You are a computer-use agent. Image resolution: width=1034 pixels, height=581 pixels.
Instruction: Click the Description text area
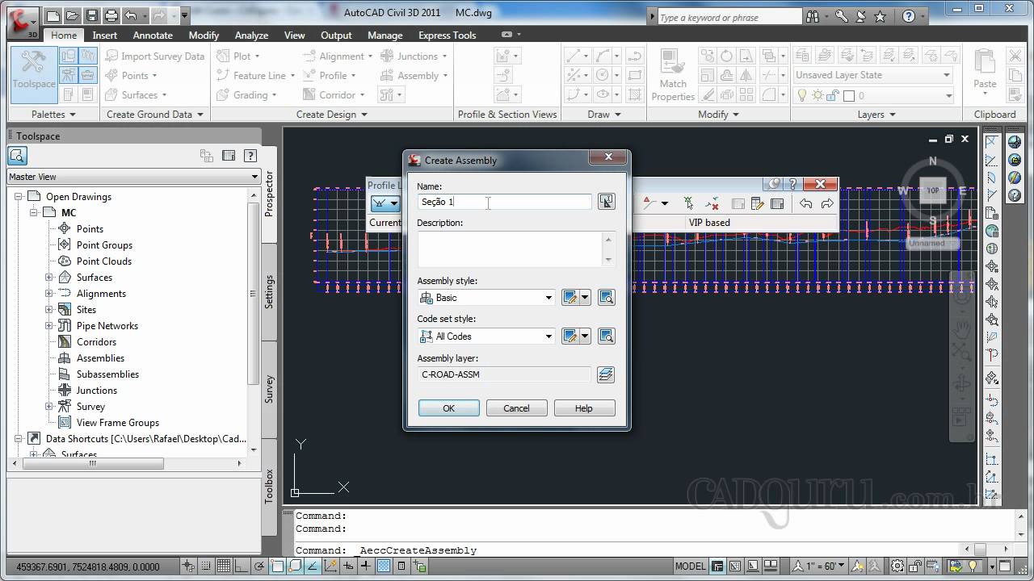(x=515, y=249)
